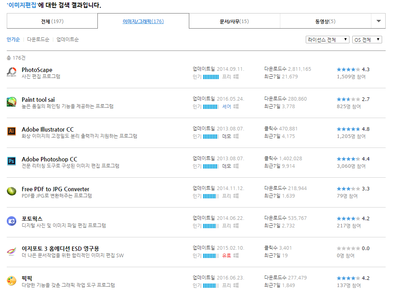Click Windows OS icon in 포토웍스 row
The image size is (398, 295).
(x=236, y=226)
